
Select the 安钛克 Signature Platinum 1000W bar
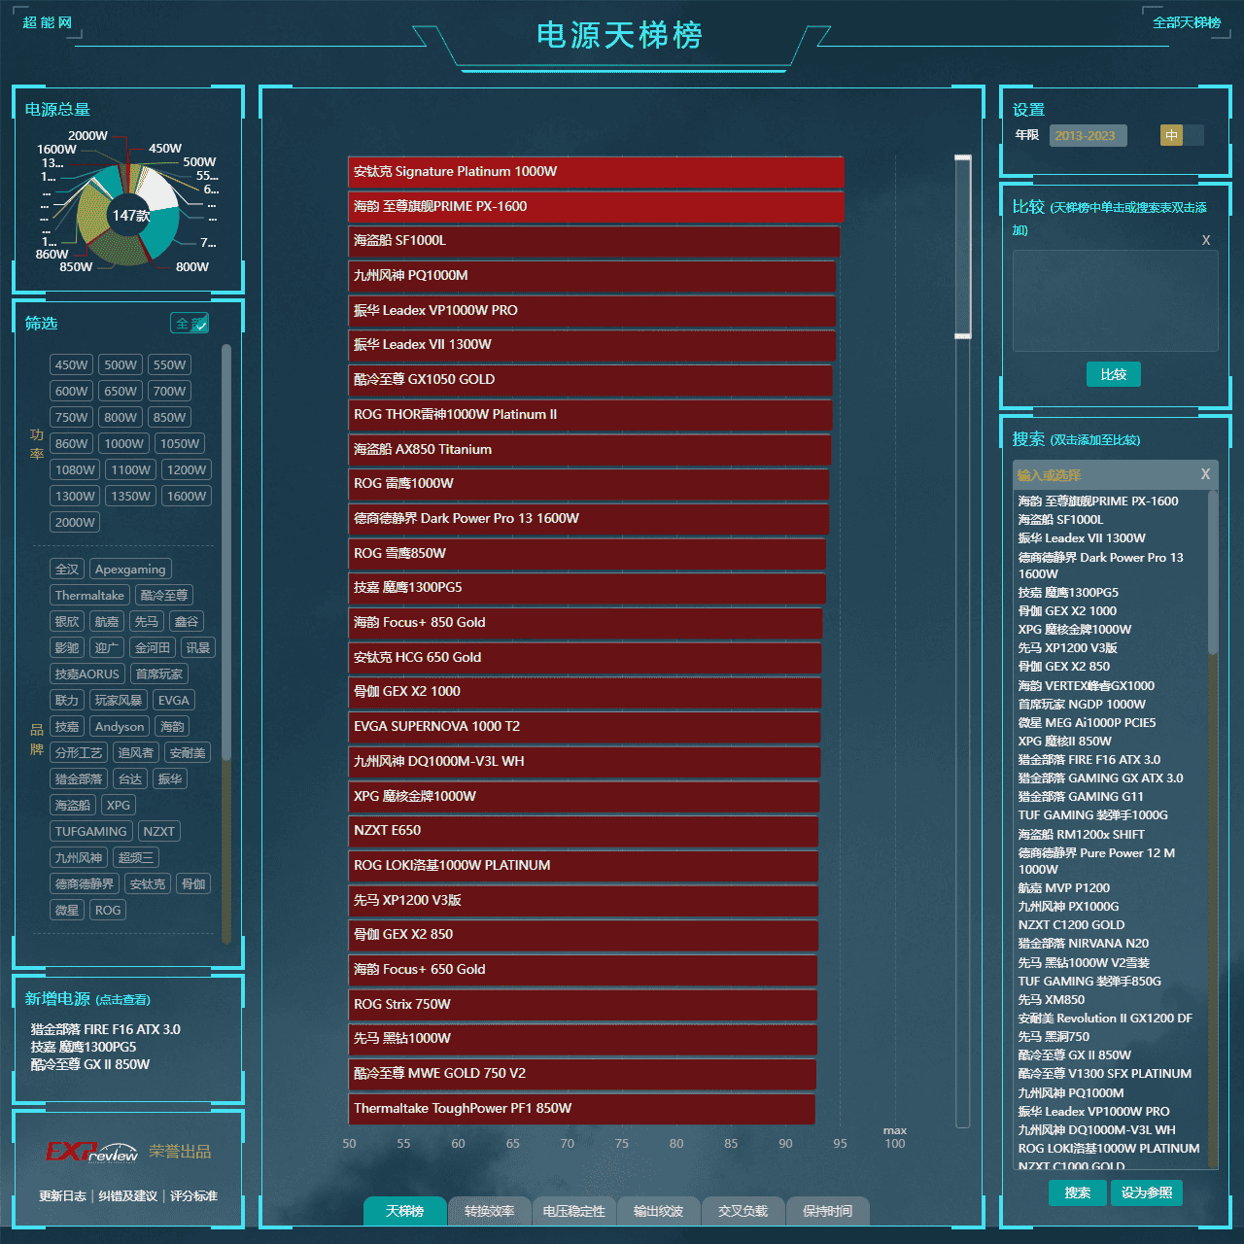pyautogui.click(x=596, y=172)
